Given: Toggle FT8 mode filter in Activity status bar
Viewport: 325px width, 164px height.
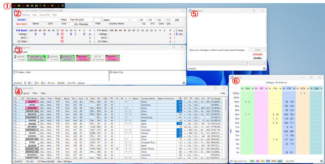Looking at the screenshot, I should click(x=268, y=161).
